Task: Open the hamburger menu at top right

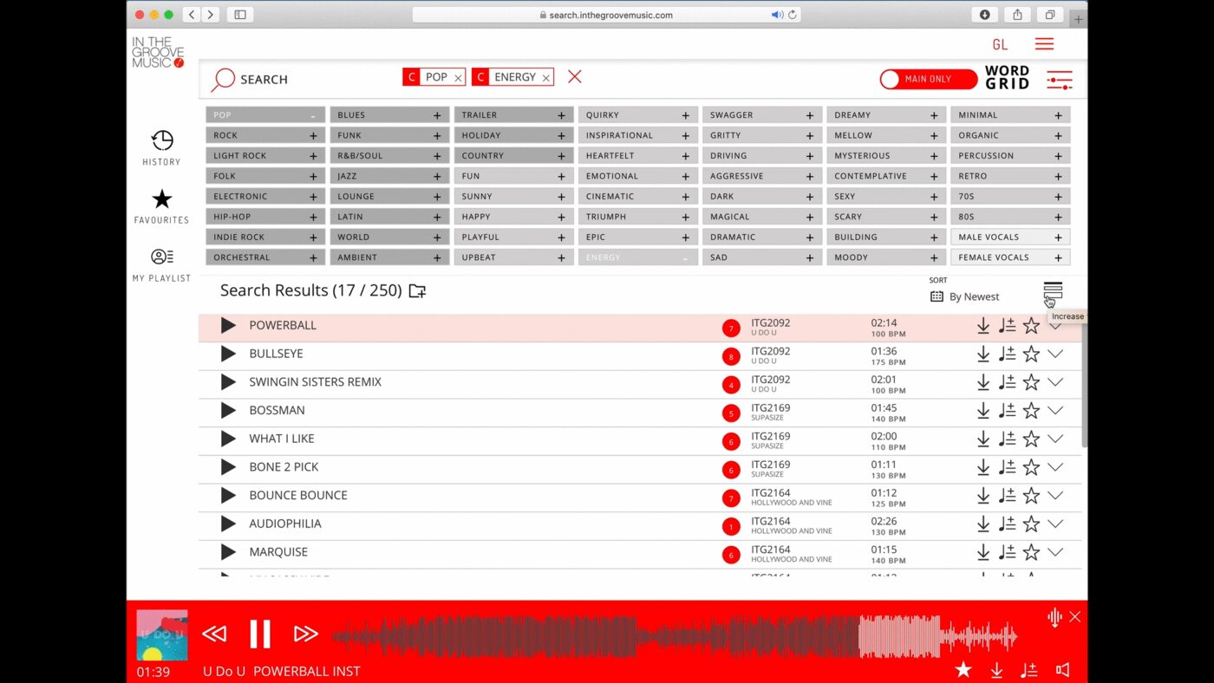Action: [x=1045, y=44]
